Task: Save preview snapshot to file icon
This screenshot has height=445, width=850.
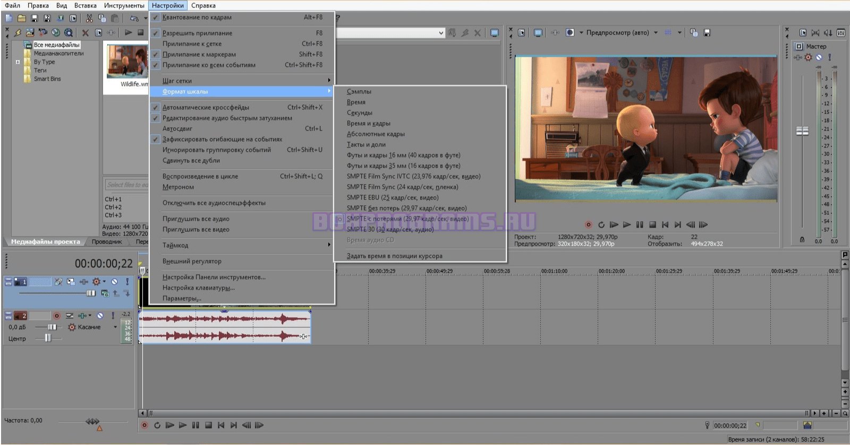Action: pos(707,33)
